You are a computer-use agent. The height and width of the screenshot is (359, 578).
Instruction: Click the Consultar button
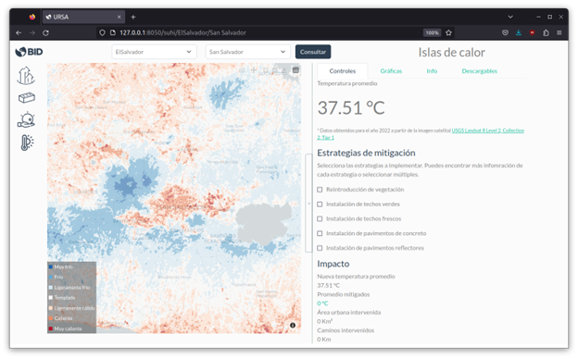click(313, 52)
